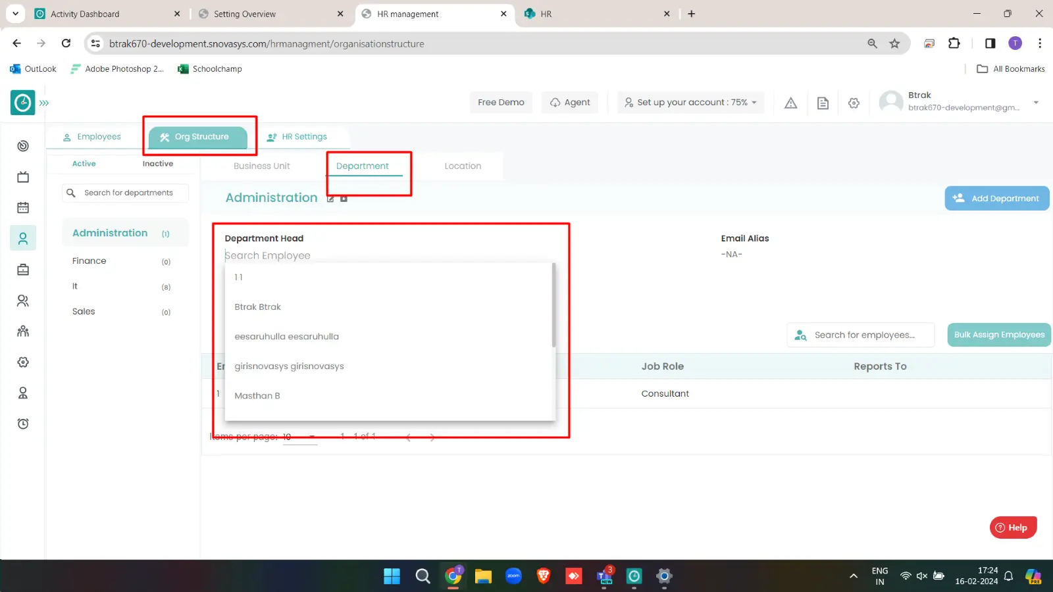The width and height of the screenshot is (1053, 592).
Task: Select eesaruhulla eesaruhulla from list
Action: click(390, 337)
